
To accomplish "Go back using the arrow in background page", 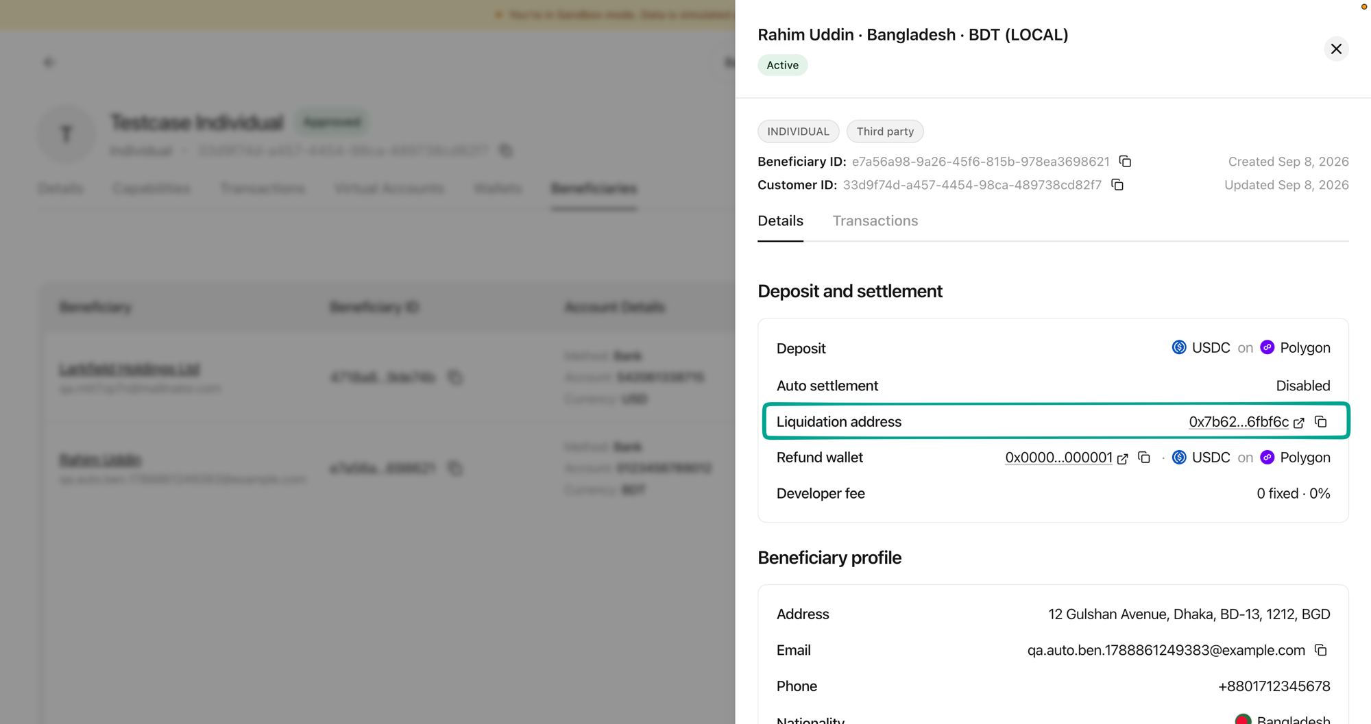I will [x=49, y=62].
